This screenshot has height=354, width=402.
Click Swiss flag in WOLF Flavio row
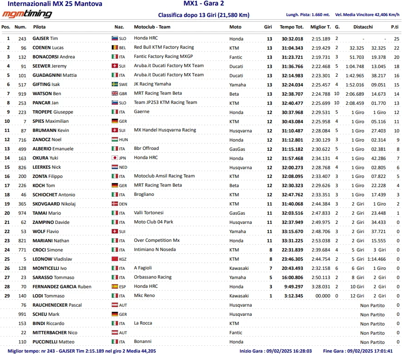[114, 231]
